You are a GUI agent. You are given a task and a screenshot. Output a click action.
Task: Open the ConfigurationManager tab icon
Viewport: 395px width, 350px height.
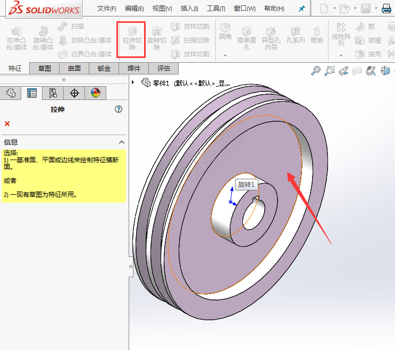53,93
